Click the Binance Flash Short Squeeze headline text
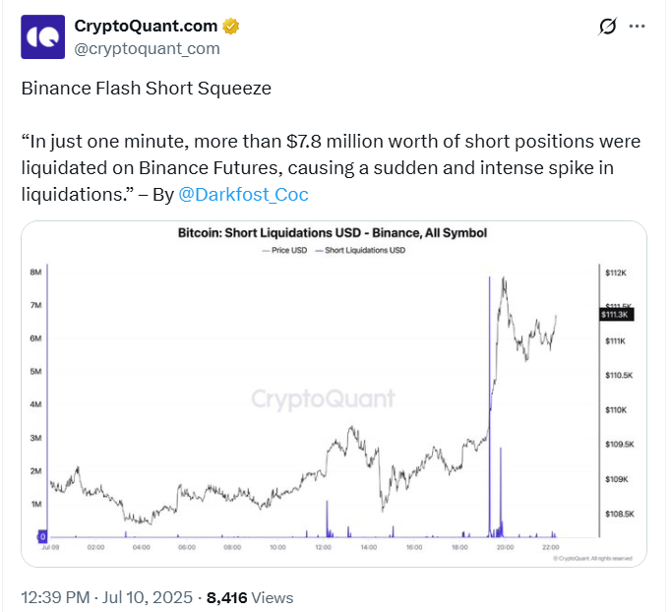The height and width of the screenshot is (612, 671). click(x=146, y=89)
